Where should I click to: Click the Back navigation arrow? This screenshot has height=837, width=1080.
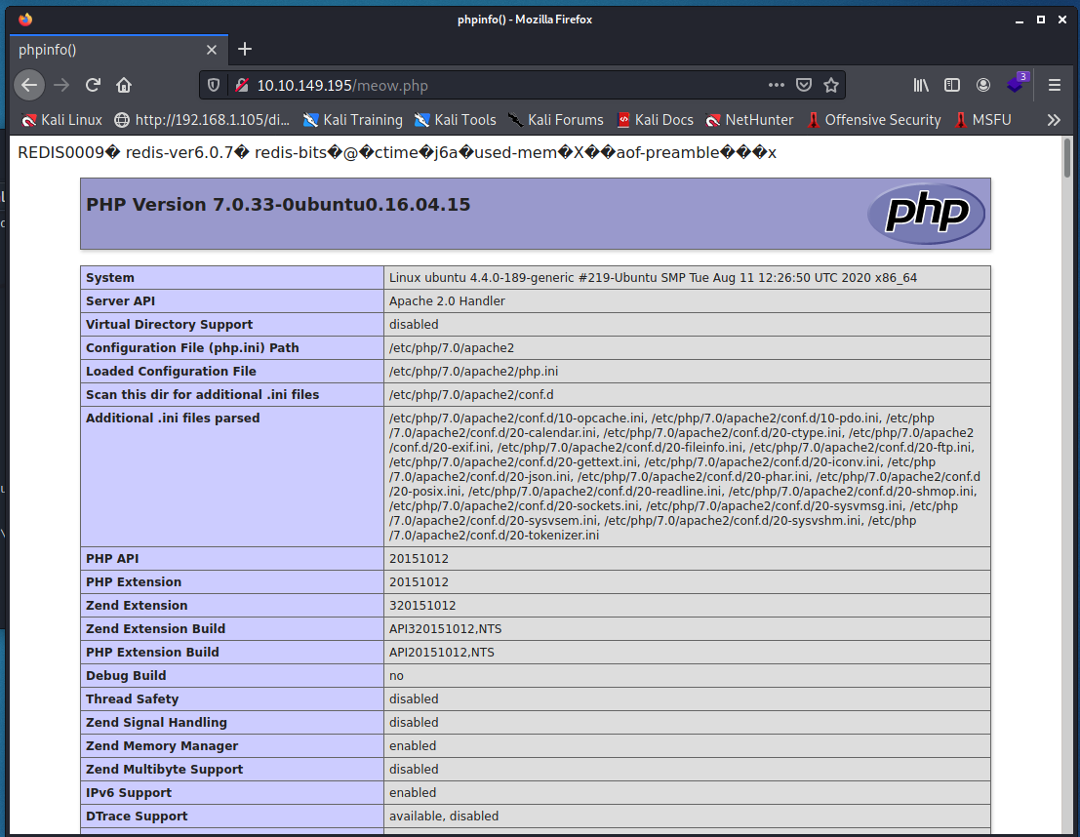[29, 85]
